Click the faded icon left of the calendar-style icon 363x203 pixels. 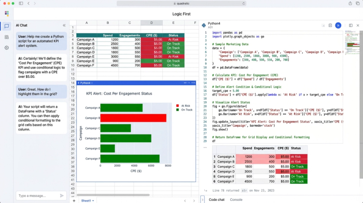[323, 25]
